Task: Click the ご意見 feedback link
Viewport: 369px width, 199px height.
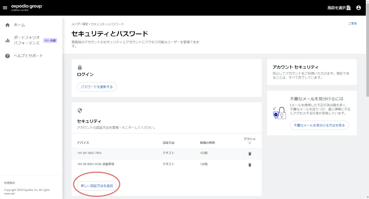Action: click(352, 24)
